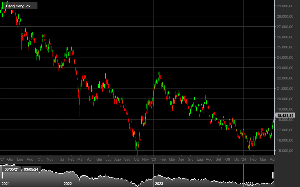Open the 03/05/24 end date field
This screenshot has height=187, width=300.
coord(31,169)
